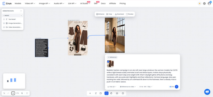Click the 37% zoom level
The height and width of the screenshot is (97, 213).
tap(18, 93)
